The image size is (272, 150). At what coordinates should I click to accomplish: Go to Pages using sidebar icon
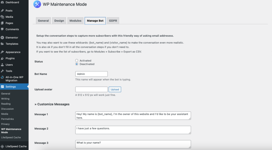coord(2,23)
